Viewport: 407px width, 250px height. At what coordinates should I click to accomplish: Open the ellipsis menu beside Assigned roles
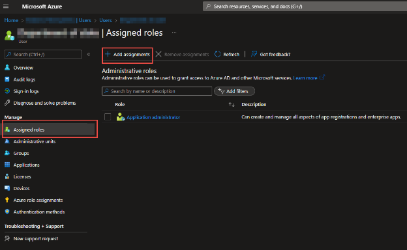(x=174, y=33)
